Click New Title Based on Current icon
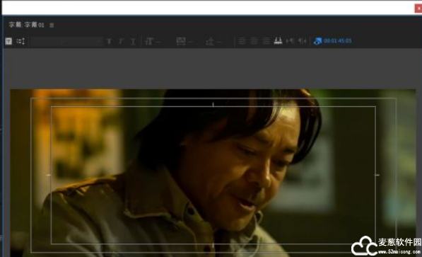The height and width of the screenshot is (257, 422). [x=8, y=41]
